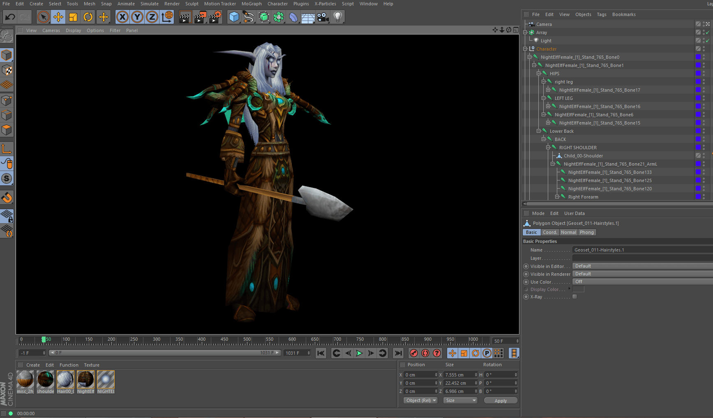Open the MoGraph menu
The height and width of the screenshot is (418, 713).
tap(252, 4)
